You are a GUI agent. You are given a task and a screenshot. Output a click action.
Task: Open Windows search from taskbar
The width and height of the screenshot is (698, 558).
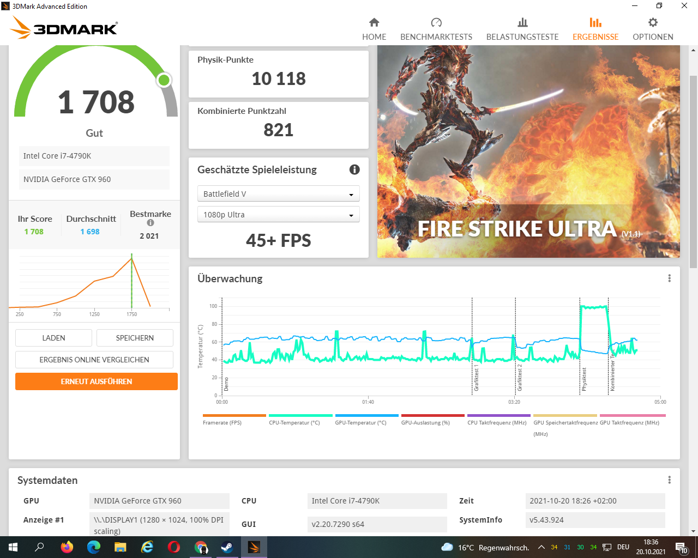pyautogui.click(x=39, y=547)
